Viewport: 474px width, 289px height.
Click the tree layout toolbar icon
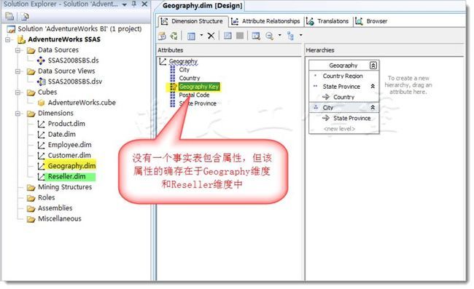click(290, 36)
